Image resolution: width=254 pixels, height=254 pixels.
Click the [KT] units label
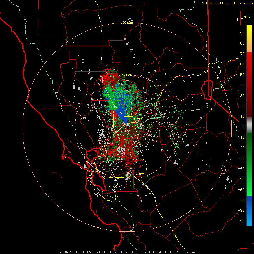click(x=241, y=19)
